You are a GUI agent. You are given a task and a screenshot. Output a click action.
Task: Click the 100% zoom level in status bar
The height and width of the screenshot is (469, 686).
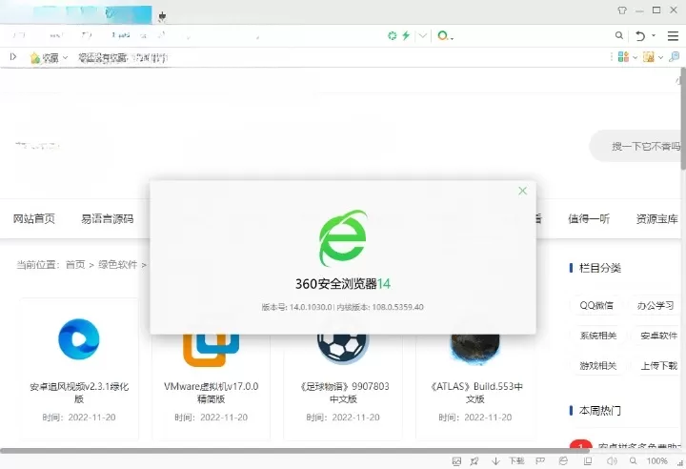(656, 461)
